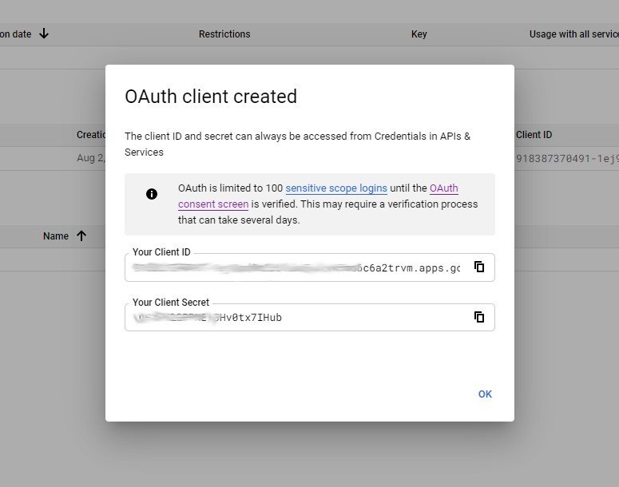Copy the Client Secret to clipboard
This screenshot has width=619, height=487.
pos(479,317)
